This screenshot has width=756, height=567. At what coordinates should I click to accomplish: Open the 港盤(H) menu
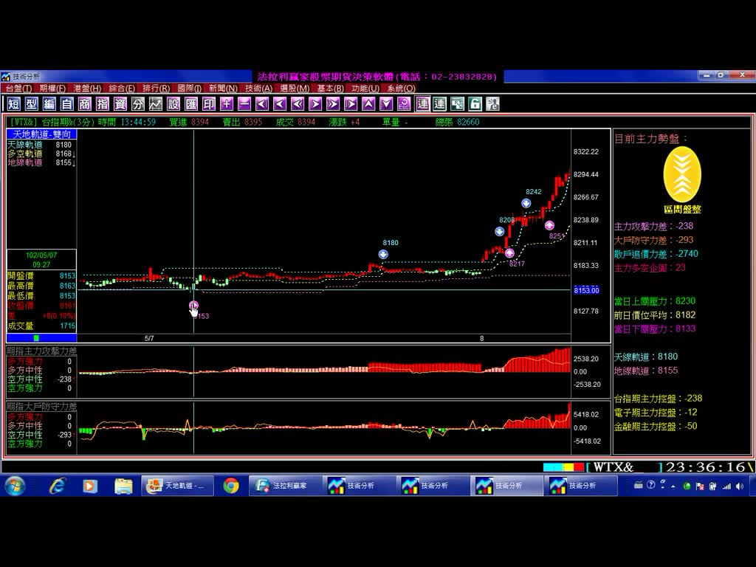pos(87,89)
